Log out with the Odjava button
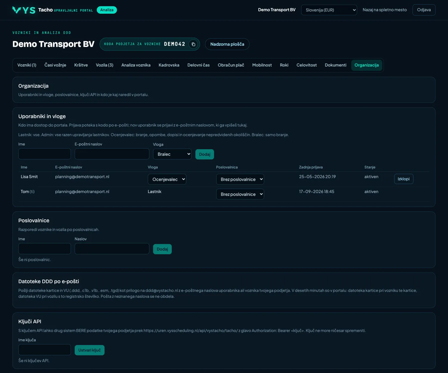Viewport: 448px width, 373px height. coord(424,10)
